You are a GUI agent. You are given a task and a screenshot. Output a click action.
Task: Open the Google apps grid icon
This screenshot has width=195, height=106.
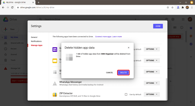[183, 19]
